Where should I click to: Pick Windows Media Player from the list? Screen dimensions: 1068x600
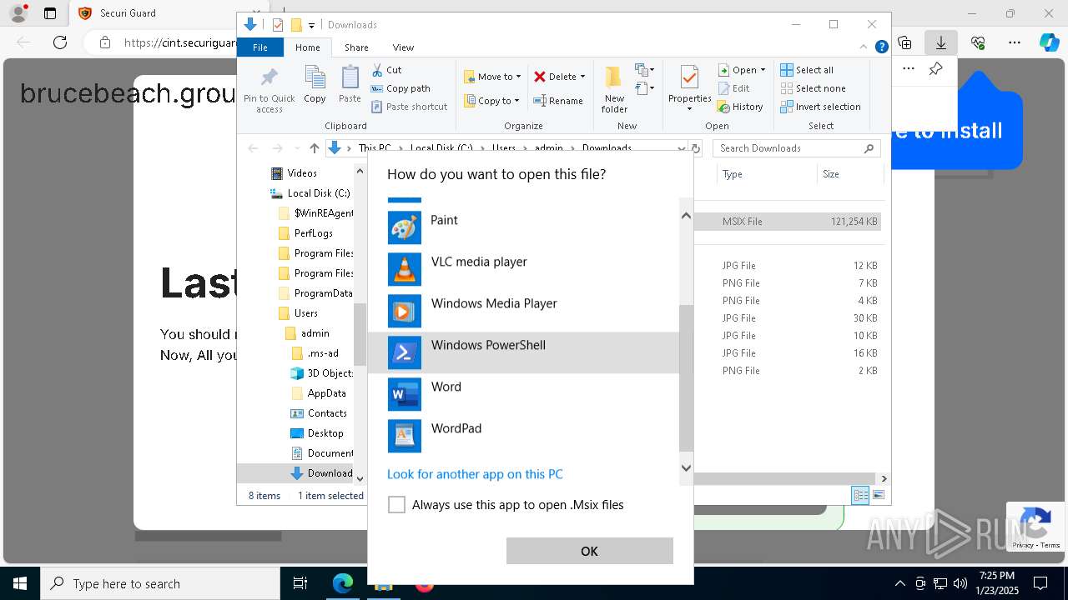pos(523,311)
